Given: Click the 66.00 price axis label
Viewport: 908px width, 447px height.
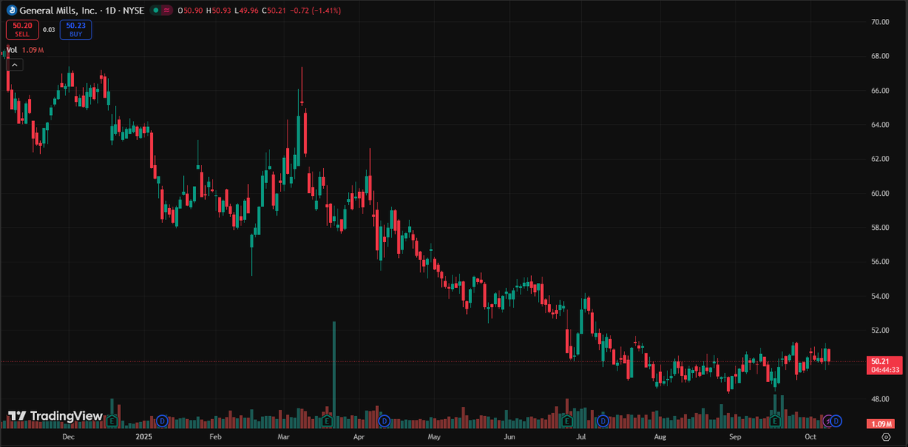Looking at the screenshot, I should [879, 91].
